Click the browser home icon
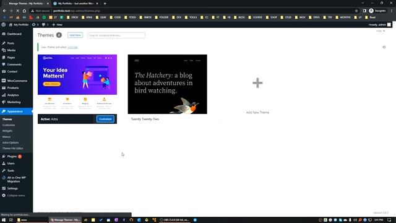The width and height of the screenshot is (396, 223). [24, 11]
